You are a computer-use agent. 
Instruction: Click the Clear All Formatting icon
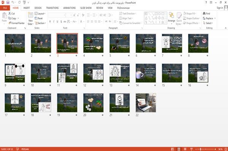tap(83, 15)
